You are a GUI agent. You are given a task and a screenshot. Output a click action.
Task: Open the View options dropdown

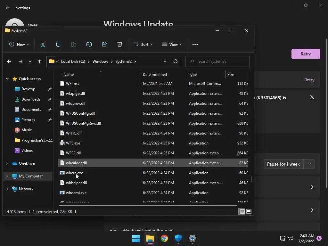click(x=172, y=44)
